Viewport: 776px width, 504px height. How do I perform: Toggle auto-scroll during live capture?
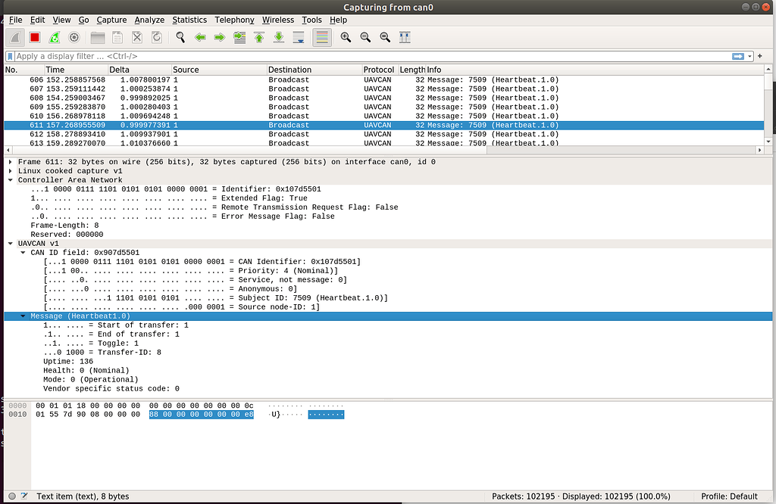[299, 37]
